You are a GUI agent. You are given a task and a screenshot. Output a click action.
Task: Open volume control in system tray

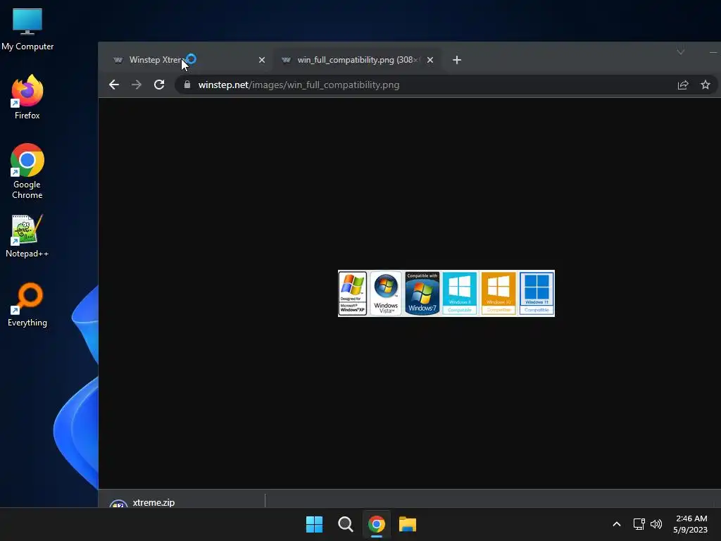tap(656, 524)
